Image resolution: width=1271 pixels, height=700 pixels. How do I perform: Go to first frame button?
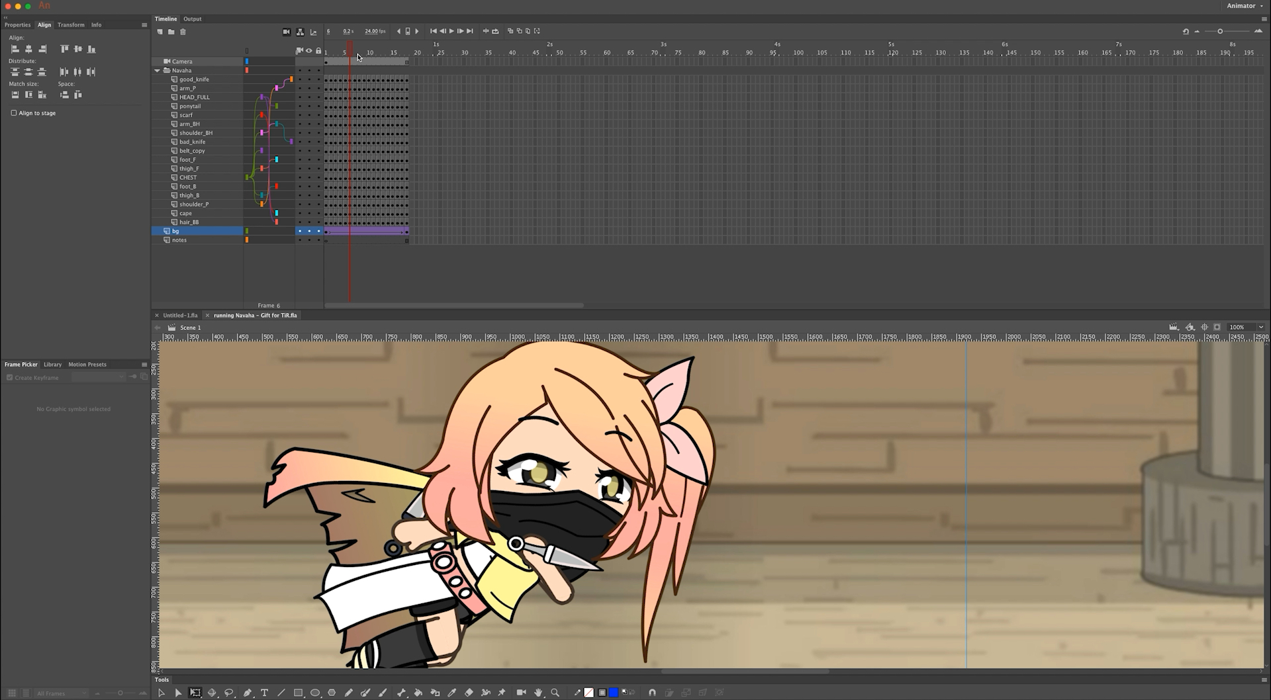pyautogui.click(x=433, y=31)
